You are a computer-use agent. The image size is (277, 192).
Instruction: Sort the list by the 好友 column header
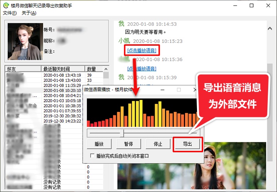click(x=23, y=69)
